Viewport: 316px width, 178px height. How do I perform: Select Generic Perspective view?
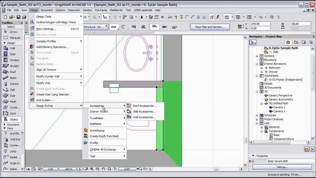click(280, 95)
